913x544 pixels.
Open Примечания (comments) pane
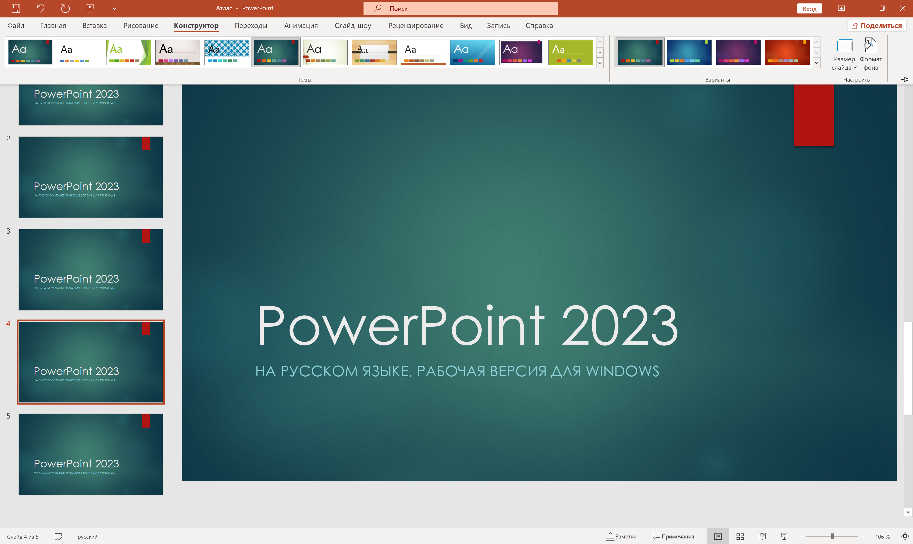674,536
